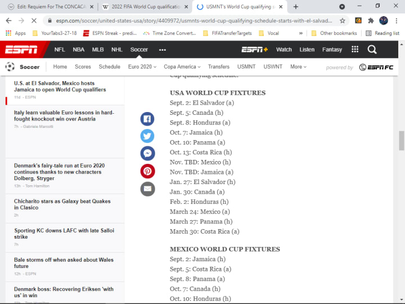Expand the Copa America dropdown
The image size is (405, 304).
(182, 66)
